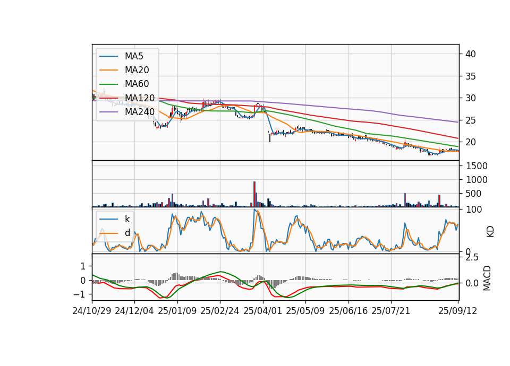Click the volume axis value 500
510x366 pixels.
click(474, 194)
